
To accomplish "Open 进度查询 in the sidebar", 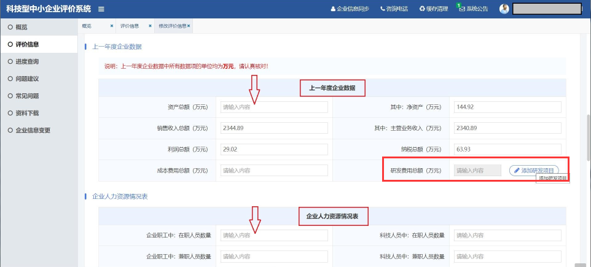I will [27, 61].
